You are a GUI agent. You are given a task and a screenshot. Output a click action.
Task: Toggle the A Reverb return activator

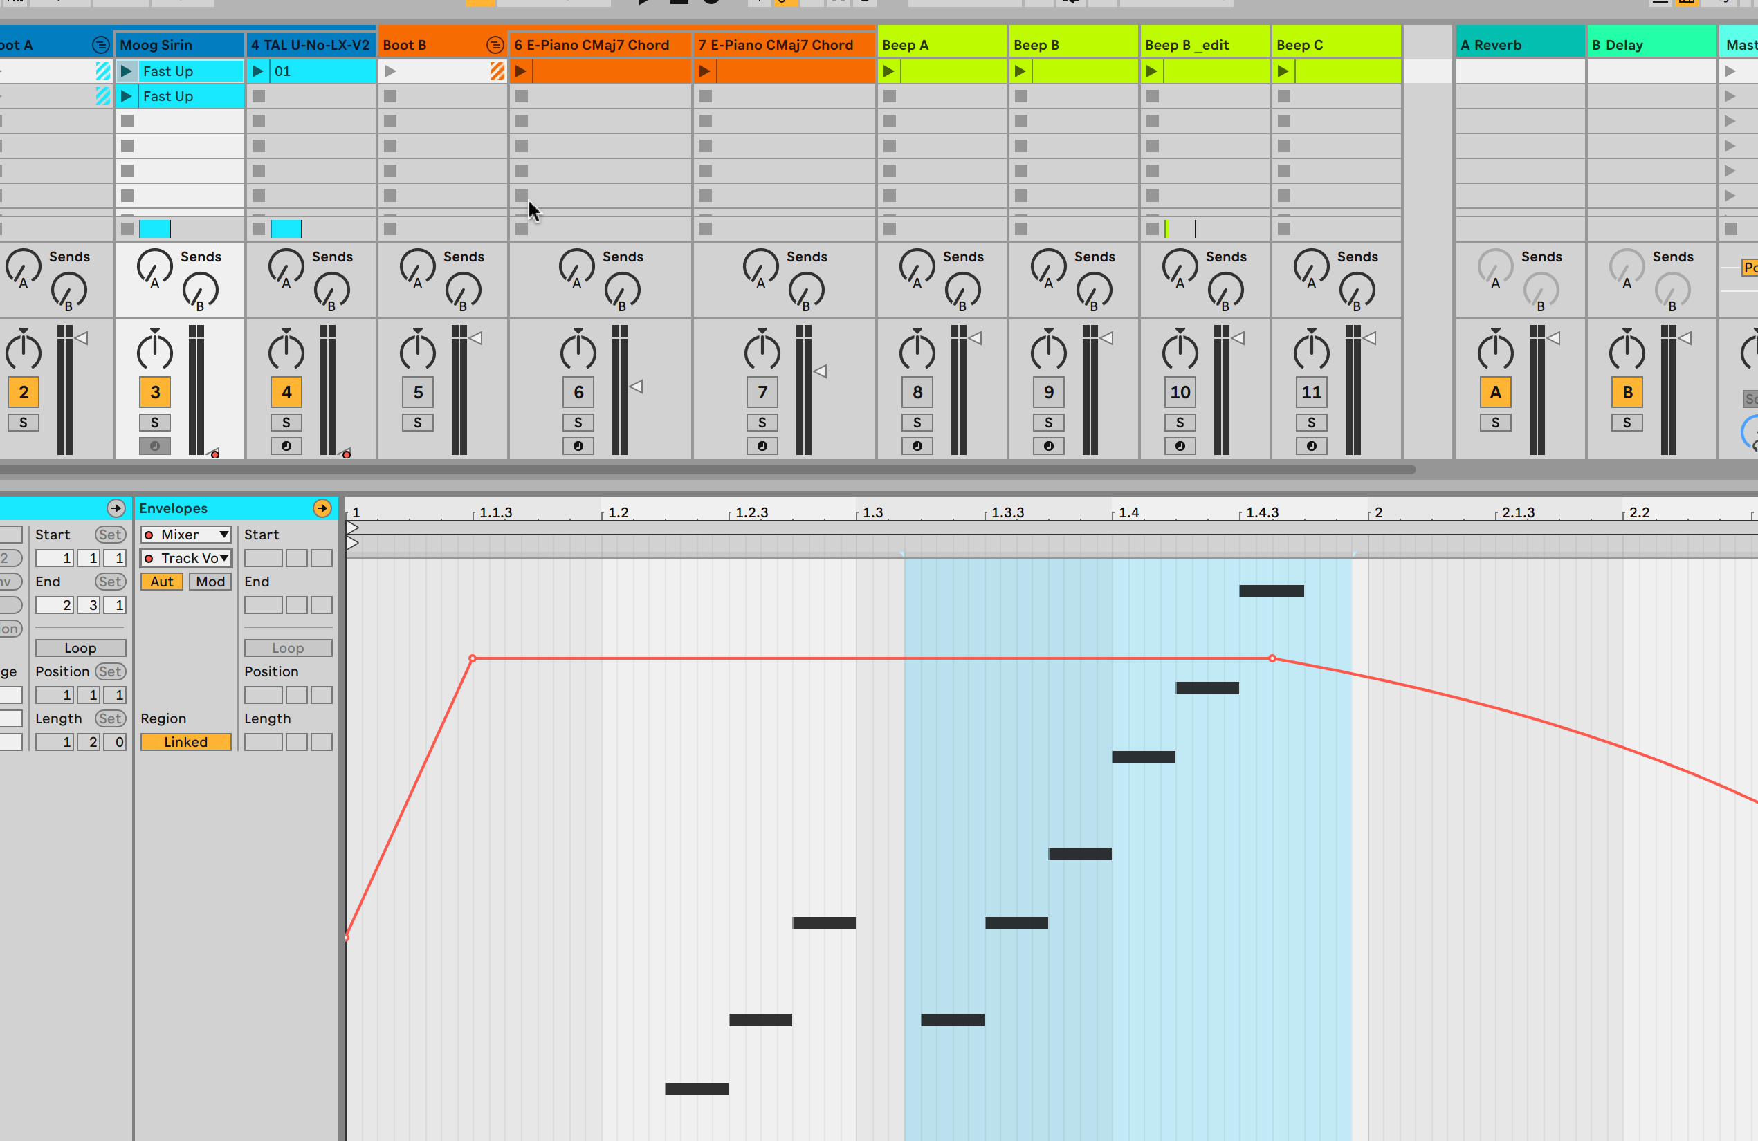1495,392
